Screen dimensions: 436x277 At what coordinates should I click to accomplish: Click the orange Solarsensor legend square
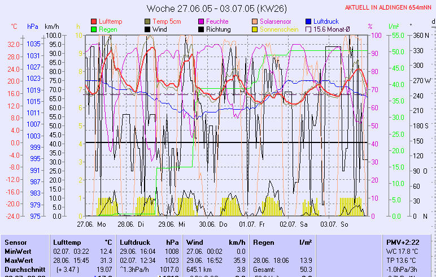(255, 21)
